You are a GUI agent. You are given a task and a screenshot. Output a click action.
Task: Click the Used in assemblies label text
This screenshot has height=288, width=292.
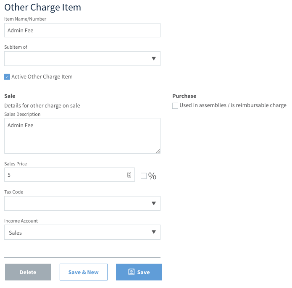(x=233, y=105)
